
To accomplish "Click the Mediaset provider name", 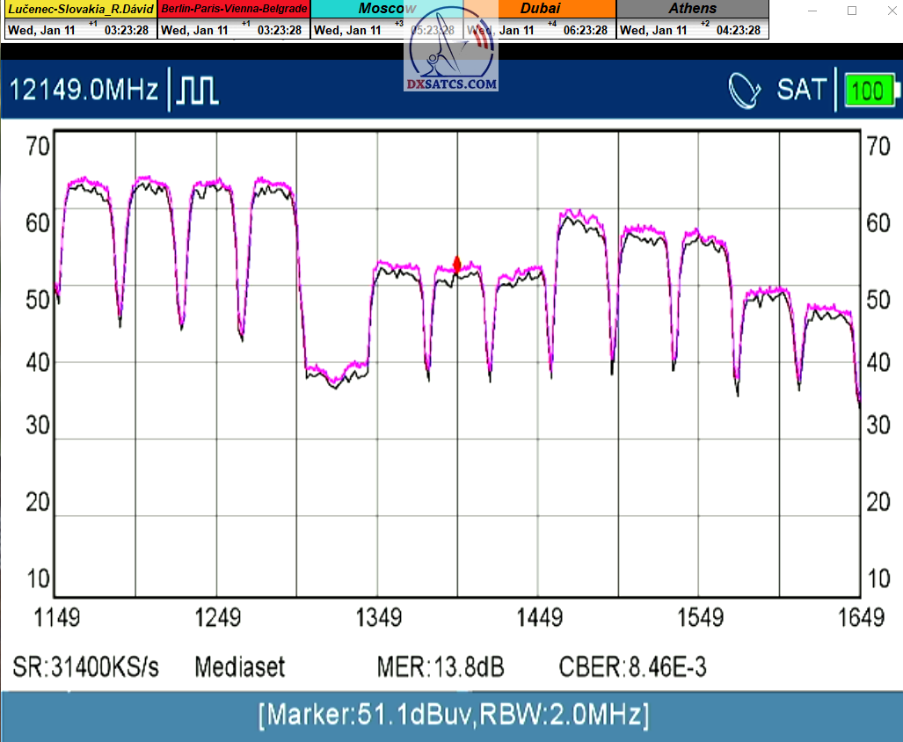I will (240, 667).
